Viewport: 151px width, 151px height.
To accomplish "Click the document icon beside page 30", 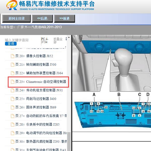I will 13,142.
